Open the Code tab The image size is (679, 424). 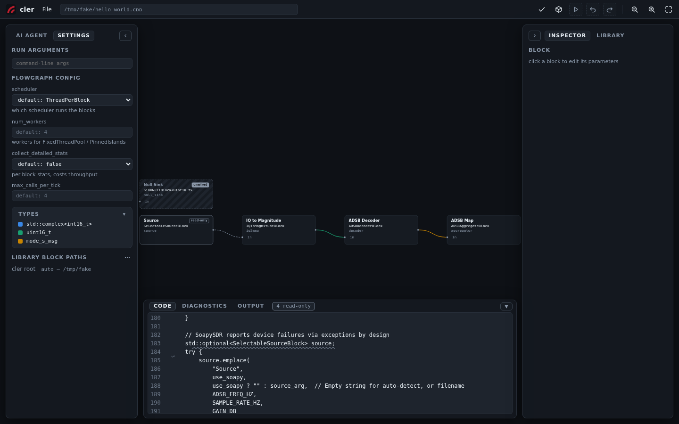point(163,306)
